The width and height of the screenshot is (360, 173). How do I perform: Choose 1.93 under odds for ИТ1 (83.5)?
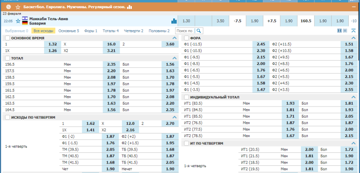coord(290,103)
